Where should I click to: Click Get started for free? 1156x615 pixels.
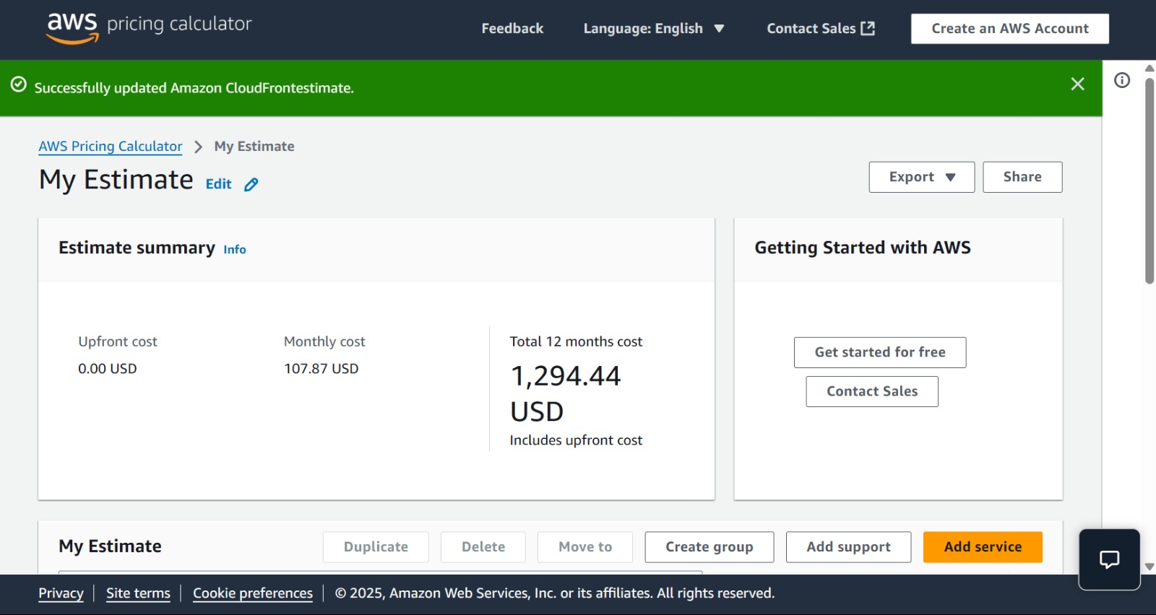click(879, 352)
